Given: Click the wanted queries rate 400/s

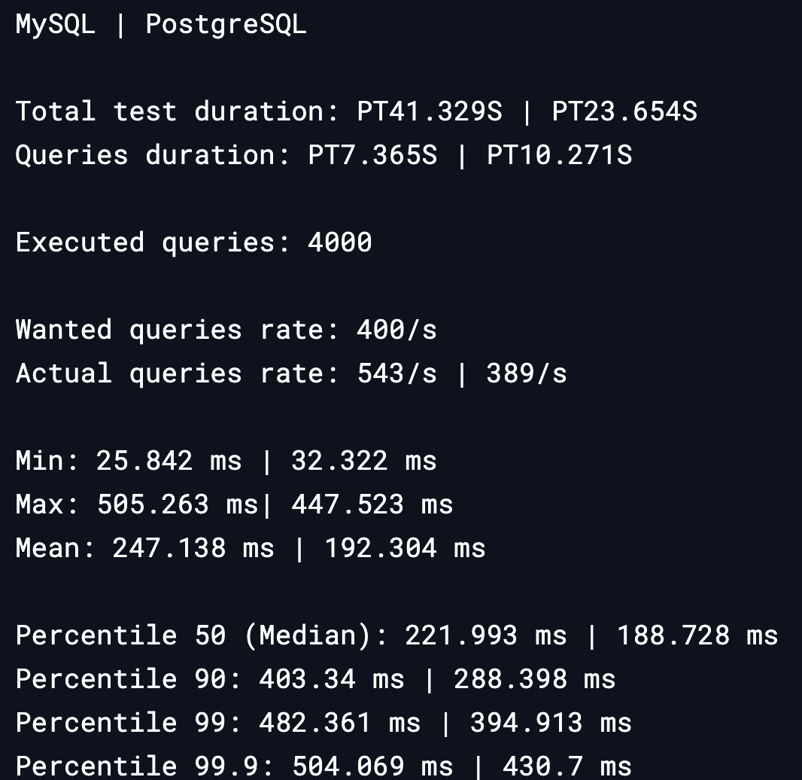Looking at the screenshot, I should coord(396,330).
